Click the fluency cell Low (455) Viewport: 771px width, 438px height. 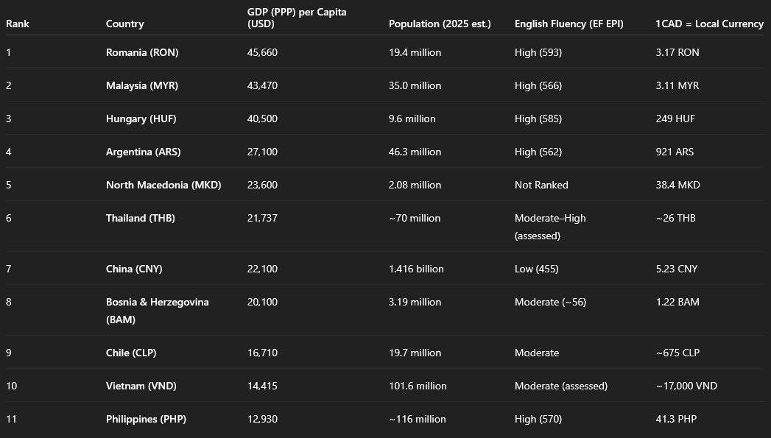pos(536,269)
